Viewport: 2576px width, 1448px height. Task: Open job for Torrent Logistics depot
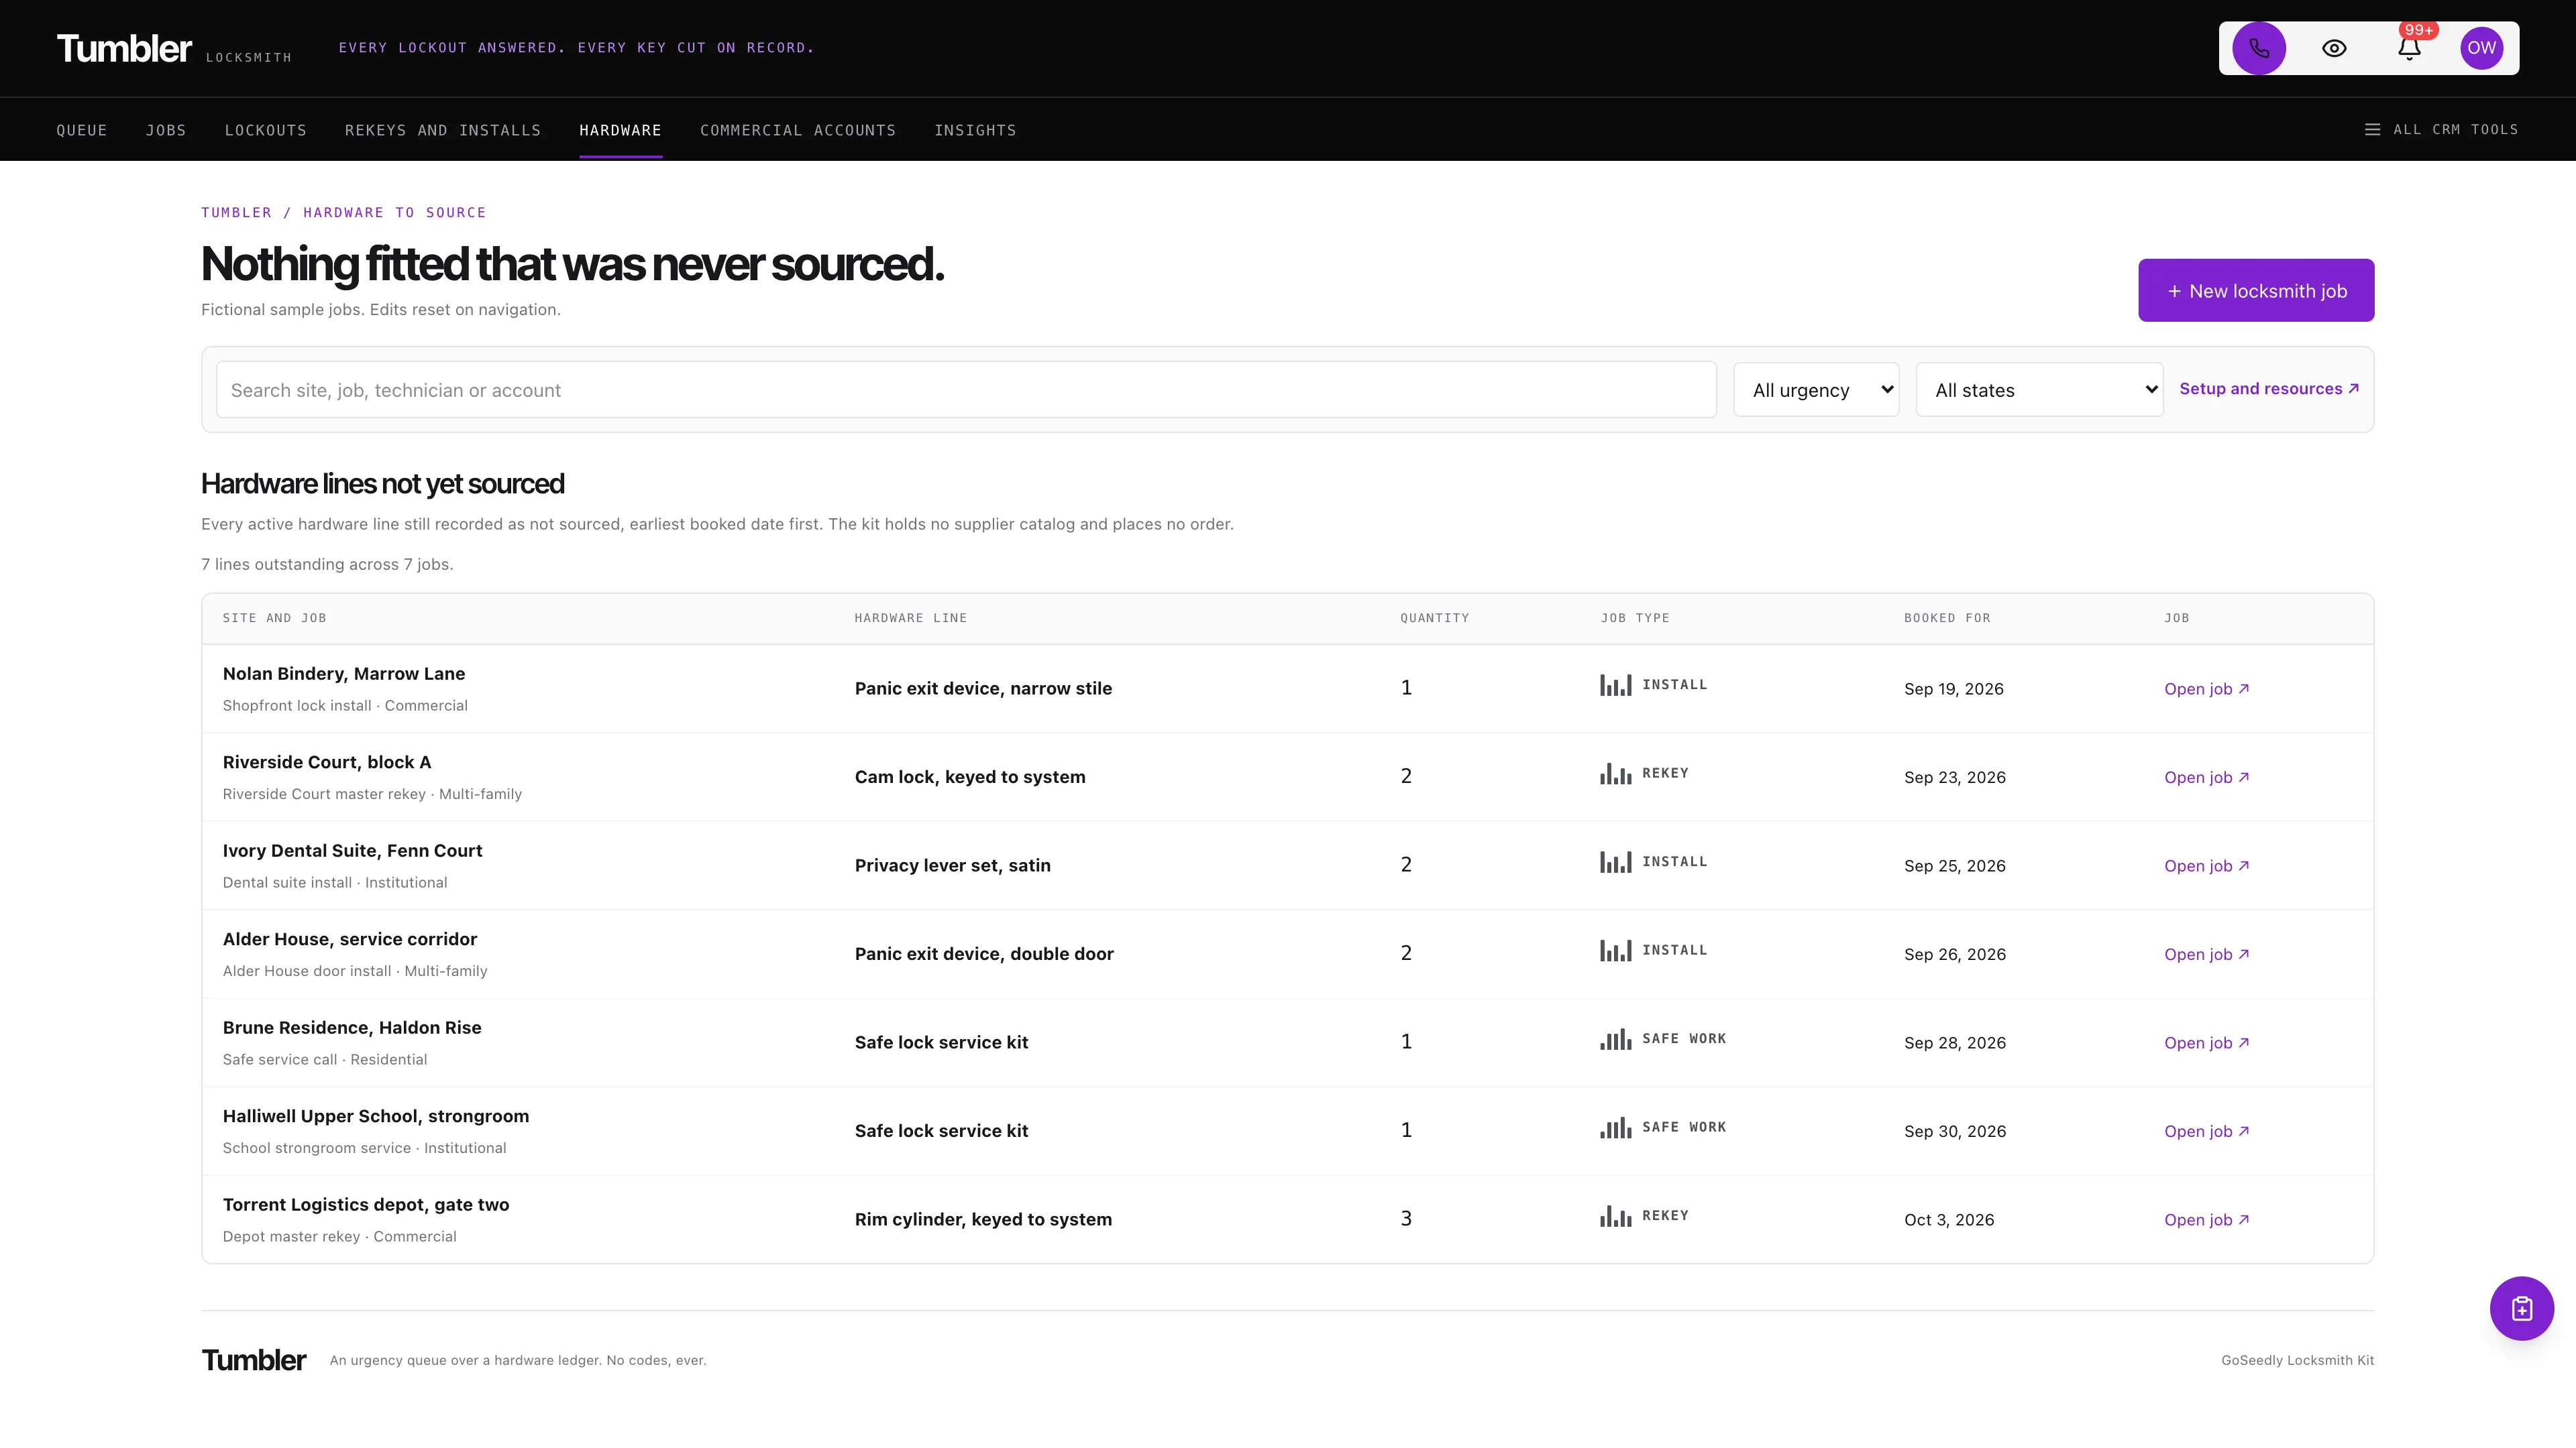point(2207,1219)
